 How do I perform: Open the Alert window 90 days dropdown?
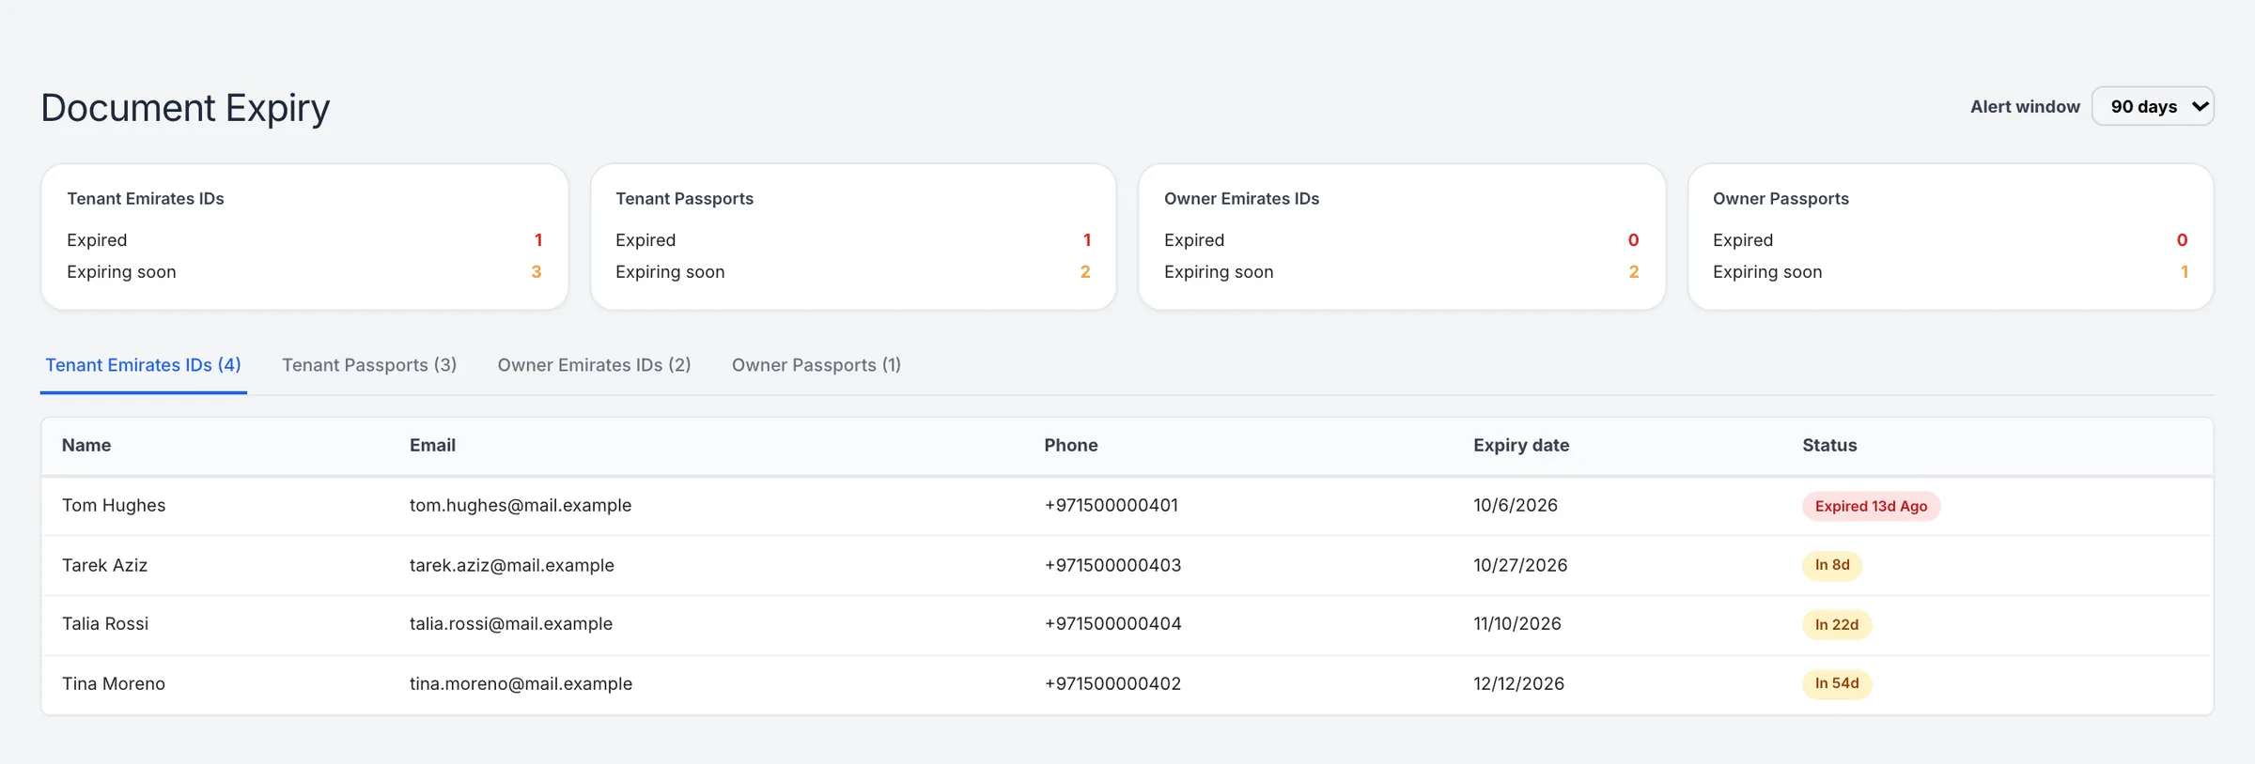[2153, 106]
